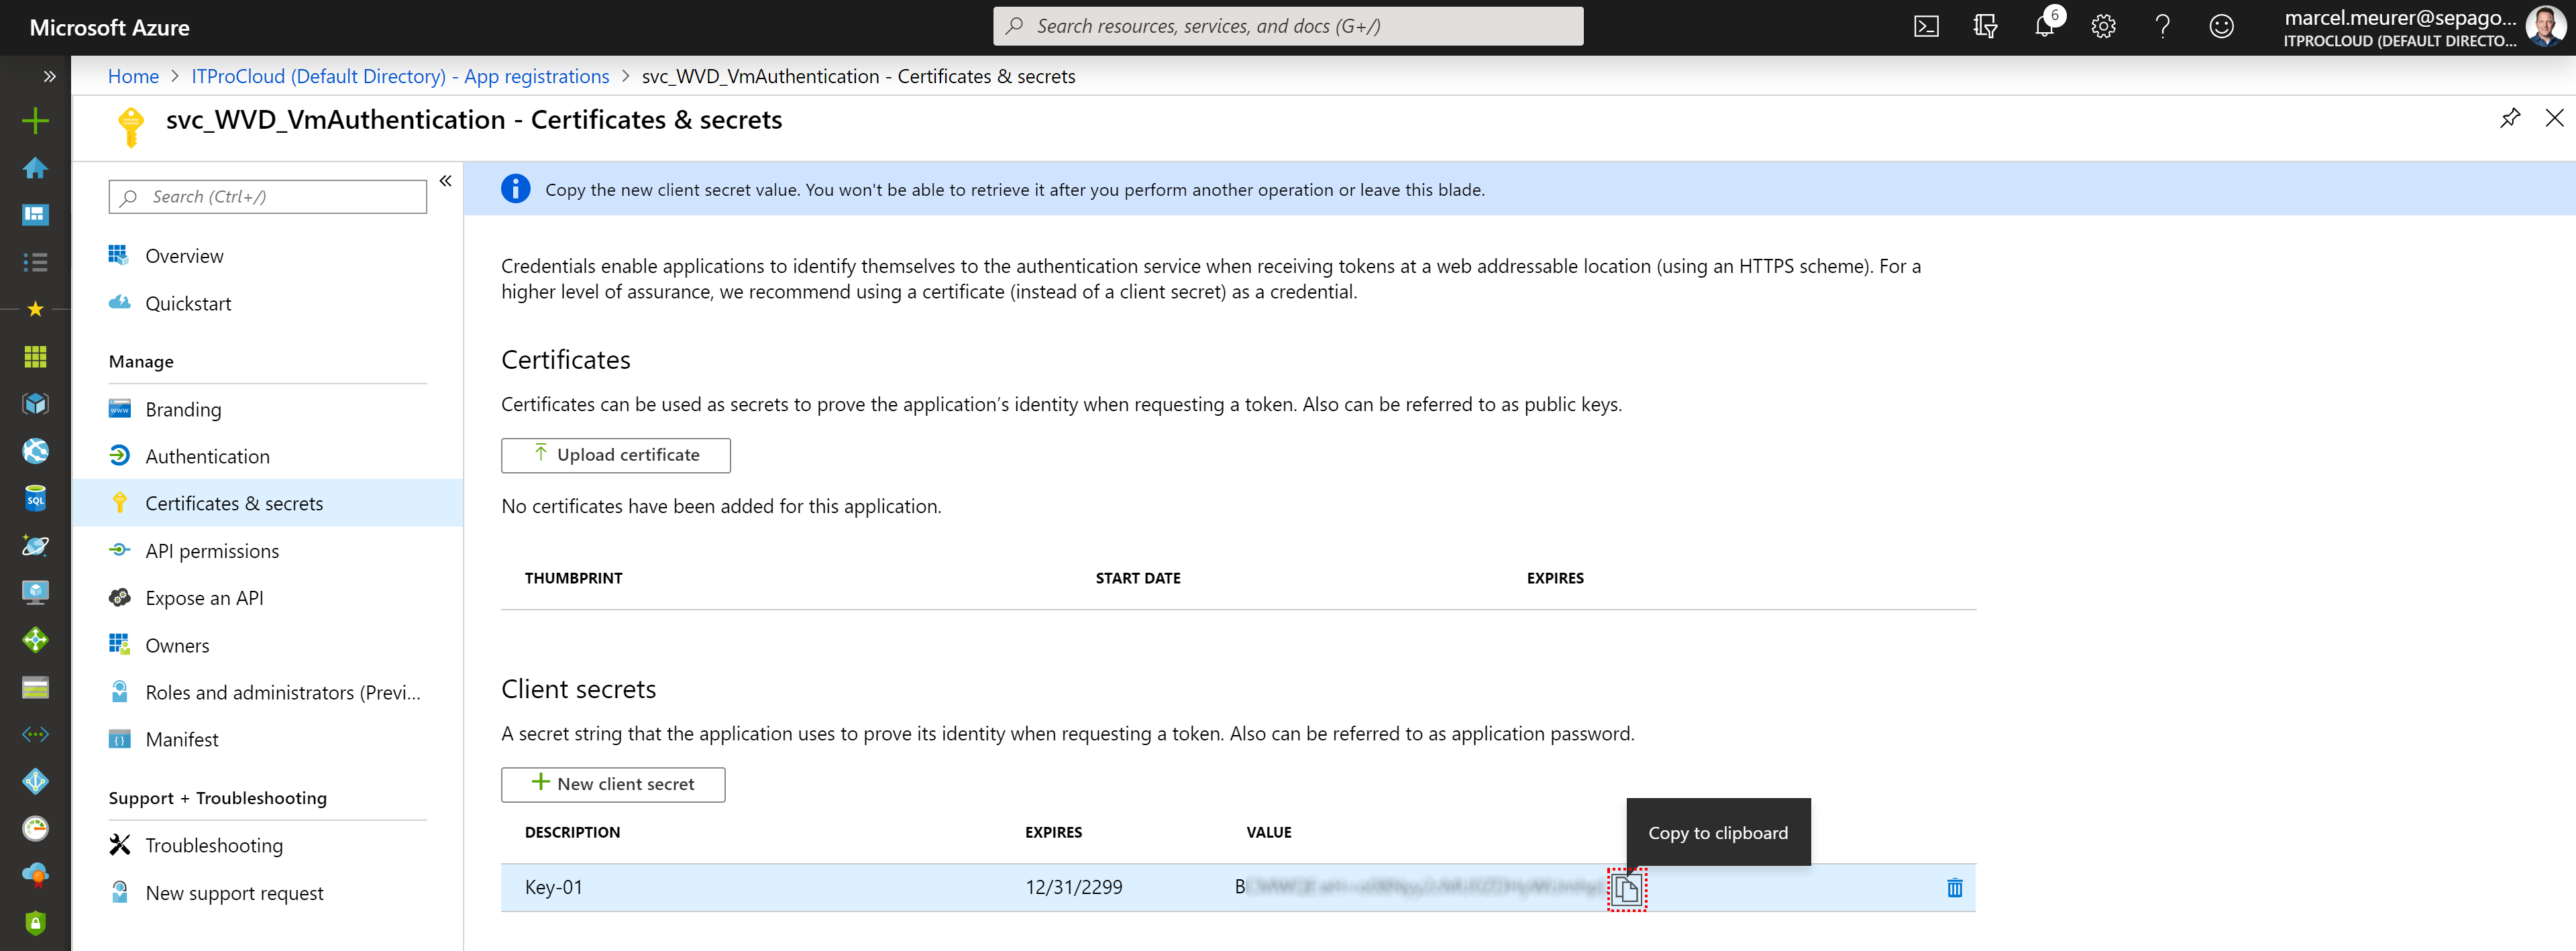Open SQL databases from the left sidebar
Viewport: 2576px width, 951px height.
[x=35, y=498]
